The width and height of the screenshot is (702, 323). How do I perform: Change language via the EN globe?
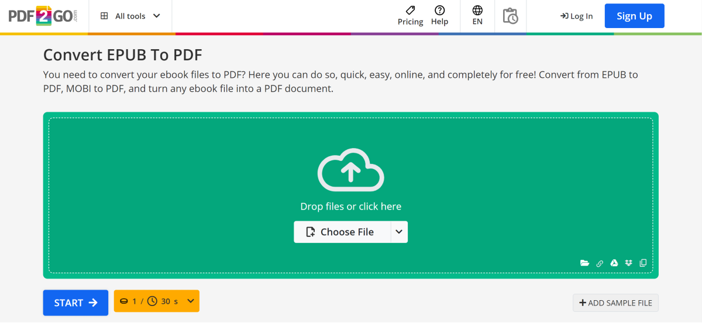click(477, 16)
